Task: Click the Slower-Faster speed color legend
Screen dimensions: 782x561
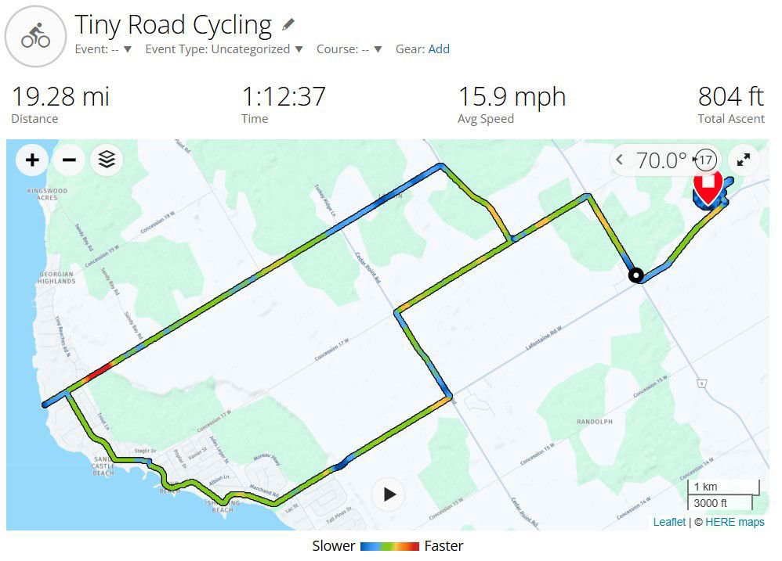Action: click(x=388, y=546)
